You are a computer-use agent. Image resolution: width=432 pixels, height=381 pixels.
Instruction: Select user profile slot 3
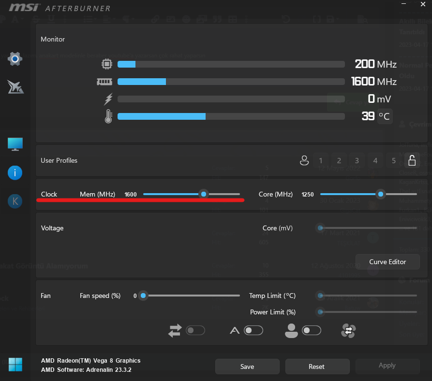tap(357, 161)
